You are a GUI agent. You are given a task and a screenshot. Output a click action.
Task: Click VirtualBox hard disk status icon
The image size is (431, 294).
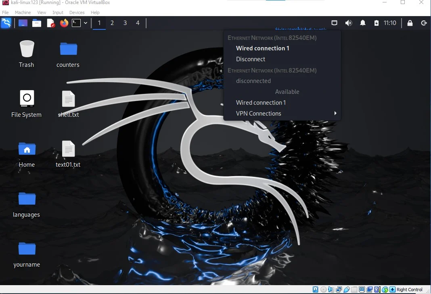point(315,289)
